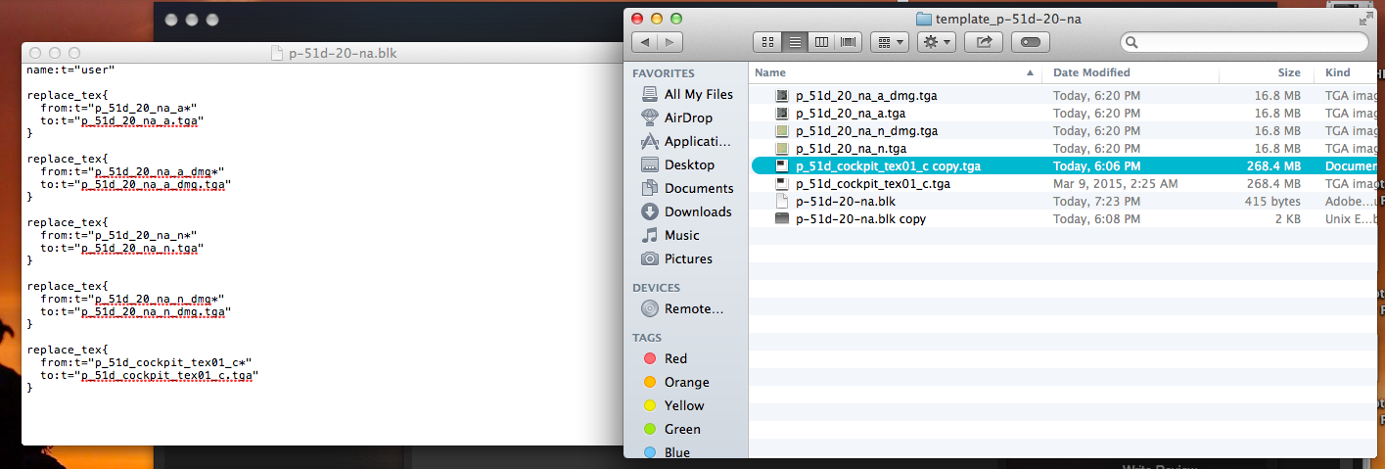This screenshot has width=1385, height=469.
Task: Select file p-51d-20-na.blk copy
Action: coord(860,219)
